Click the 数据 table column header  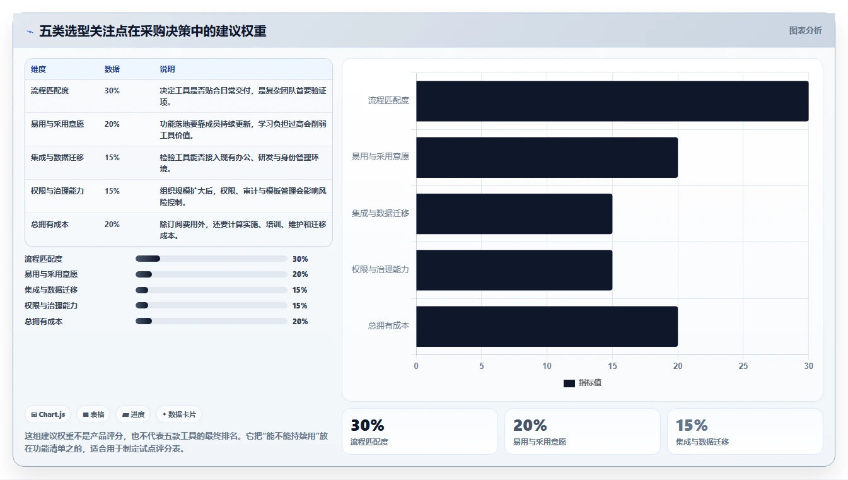coord(112,69)
